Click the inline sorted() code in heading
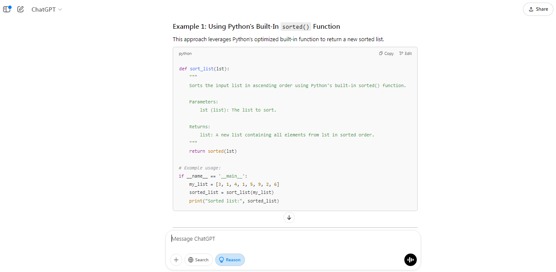Viewport: 556px width, 272px height. 296,27
